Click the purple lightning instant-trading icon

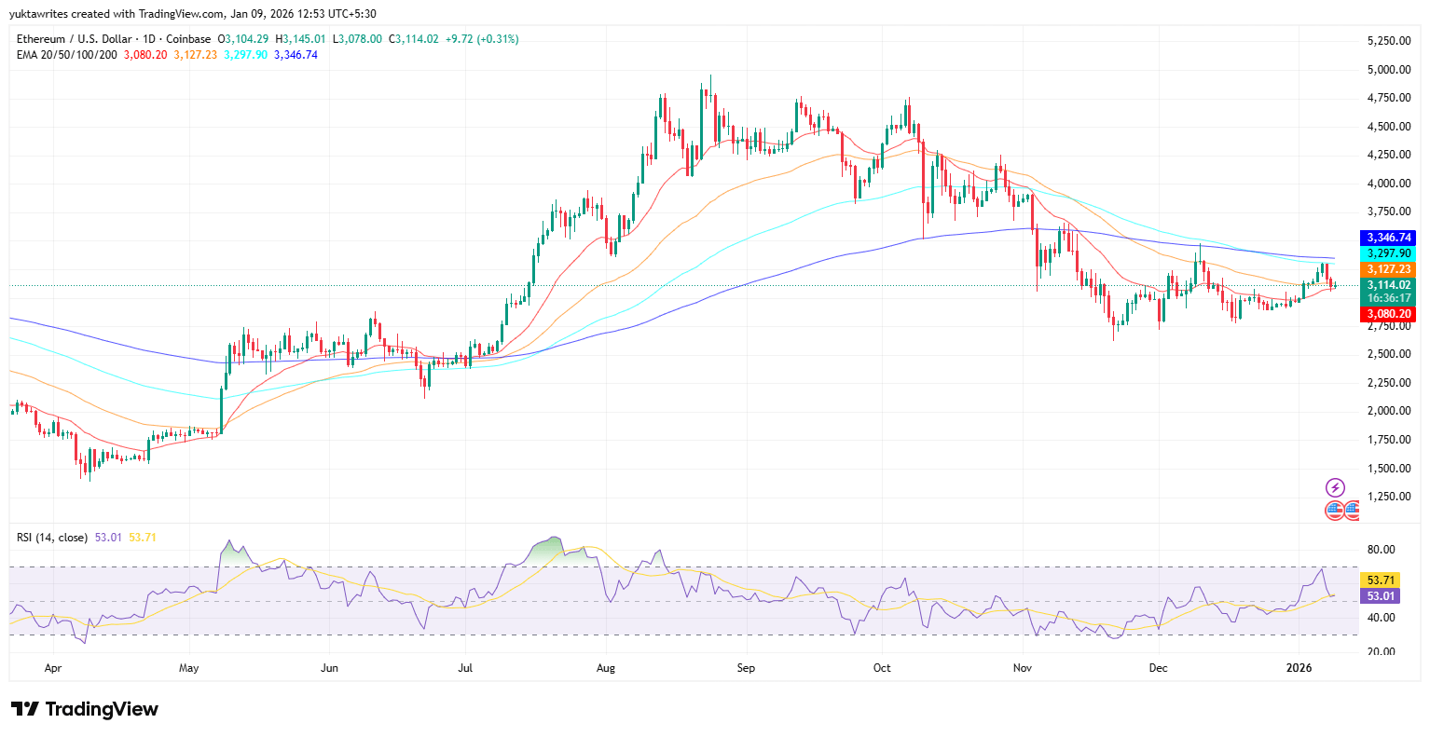(x=1333, y=486)
